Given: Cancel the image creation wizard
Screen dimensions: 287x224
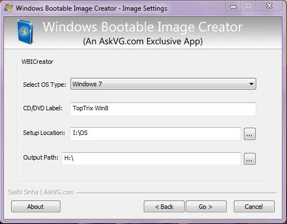Looking at the screenshot, I should tap(254, 207).
